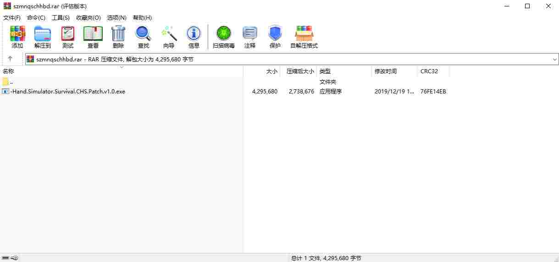Click the Find (查找) magnifier icon
This screenshot has width=559, height=262.
pyautogui.click(x=144, y=37)
